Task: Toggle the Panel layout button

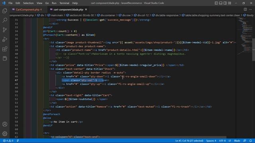Action: 221,3
